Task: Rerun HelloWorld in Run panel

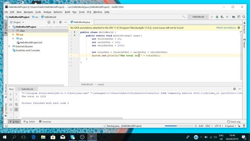Action: coord(11,94)
